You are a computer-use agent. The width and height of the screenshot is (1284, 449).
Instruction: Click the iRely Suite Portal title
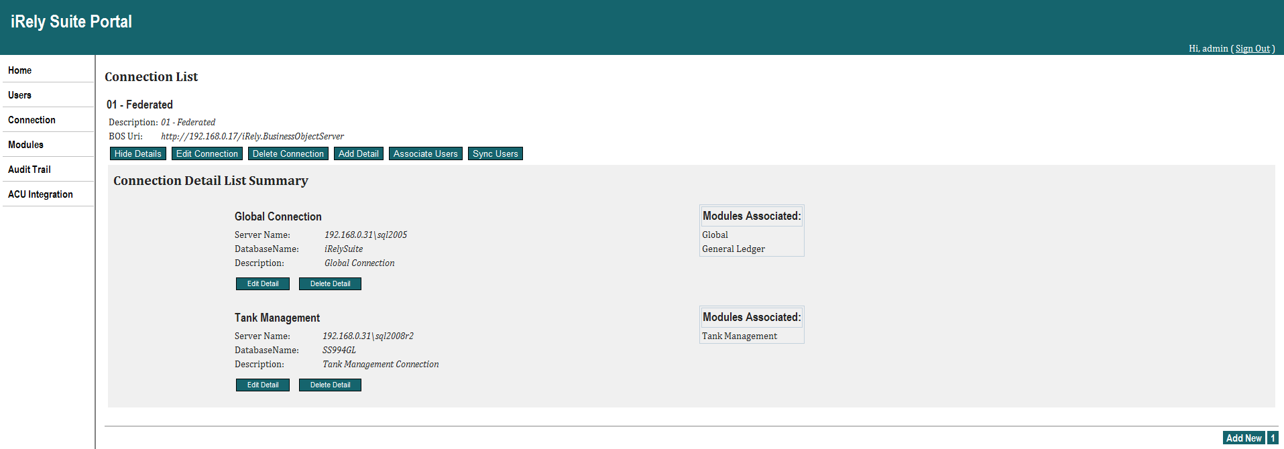click(71, 21)
